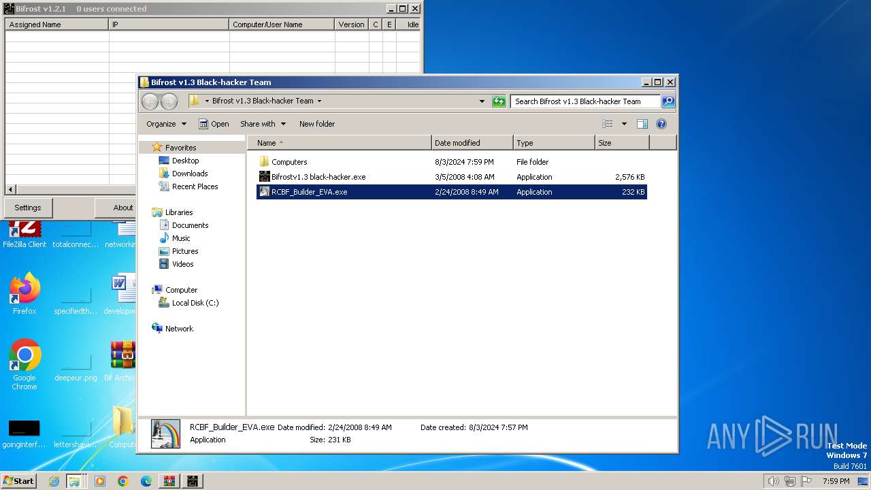Image resolution: width=871 pixels, height=490 pixels.
Task: Open the Google Chrome desktop shortcut
Action: tap(24, 365)
